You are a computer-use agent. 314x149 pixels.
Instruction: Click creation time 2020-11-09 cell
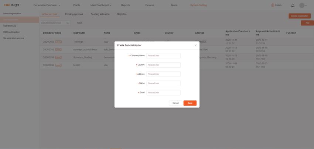(231, 65)
